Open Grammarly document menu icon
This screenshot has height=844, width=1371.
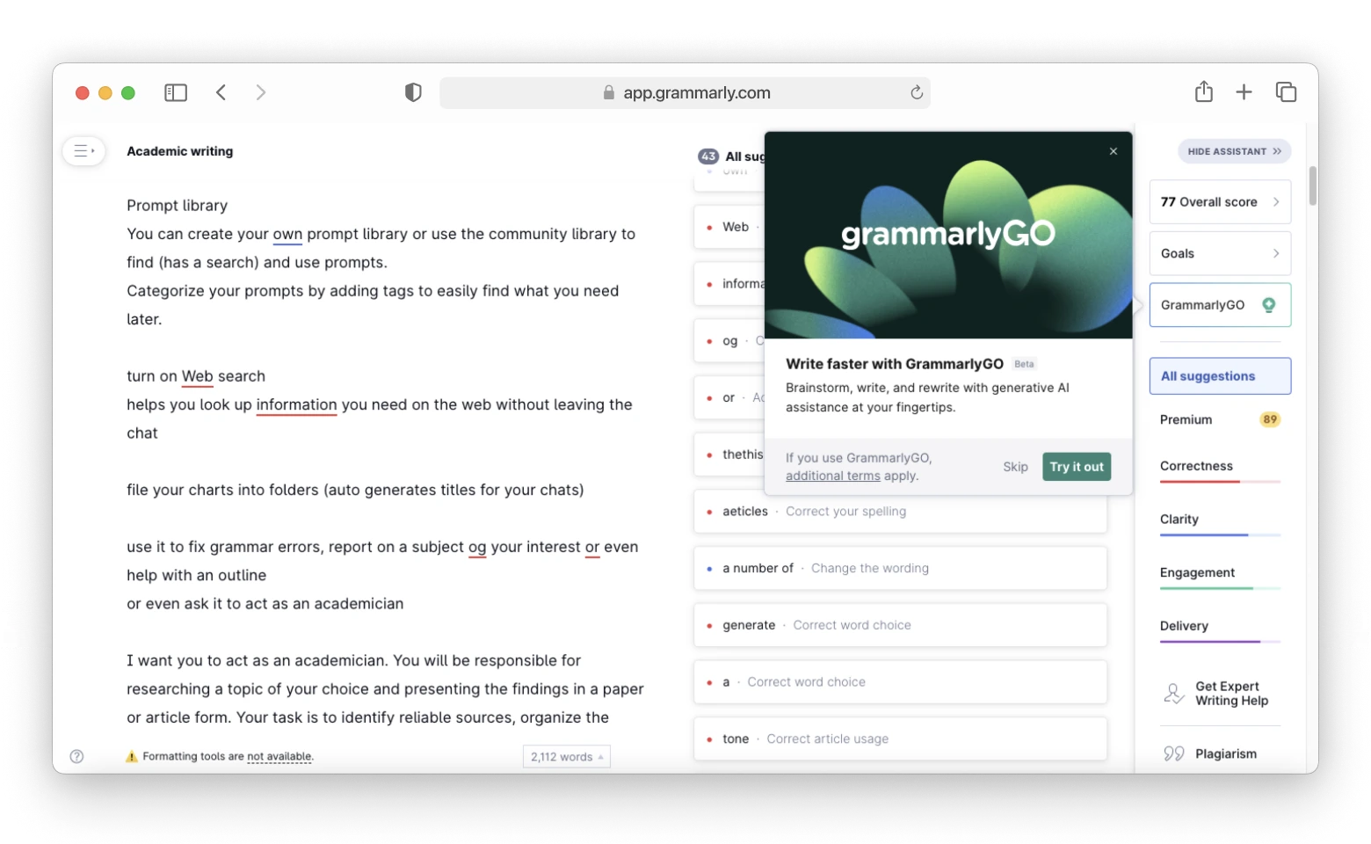[84, 151]
